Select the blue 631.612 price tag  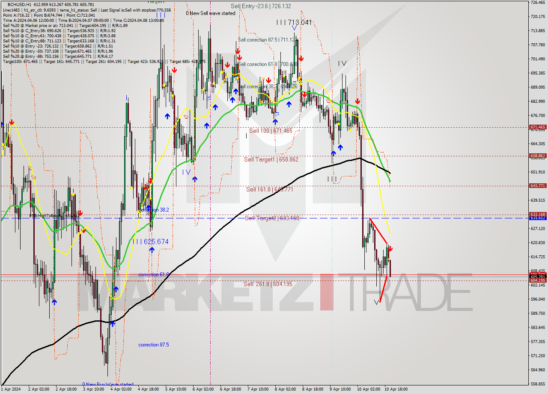pos(538,218)
